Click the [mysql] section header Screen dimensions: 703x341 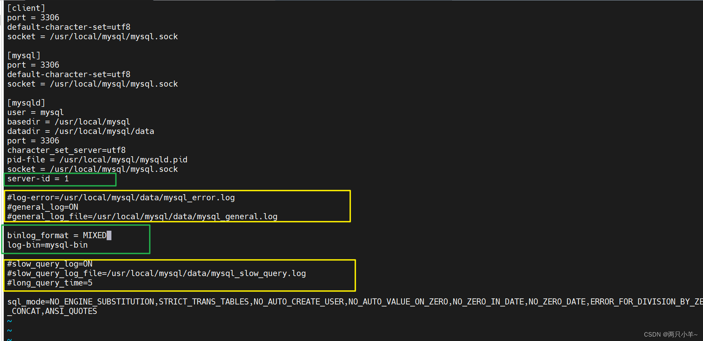point(24,55)
